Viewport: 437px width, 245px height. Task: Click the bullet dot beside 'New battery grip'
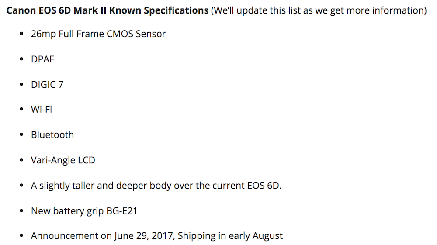tap(22, 211)
